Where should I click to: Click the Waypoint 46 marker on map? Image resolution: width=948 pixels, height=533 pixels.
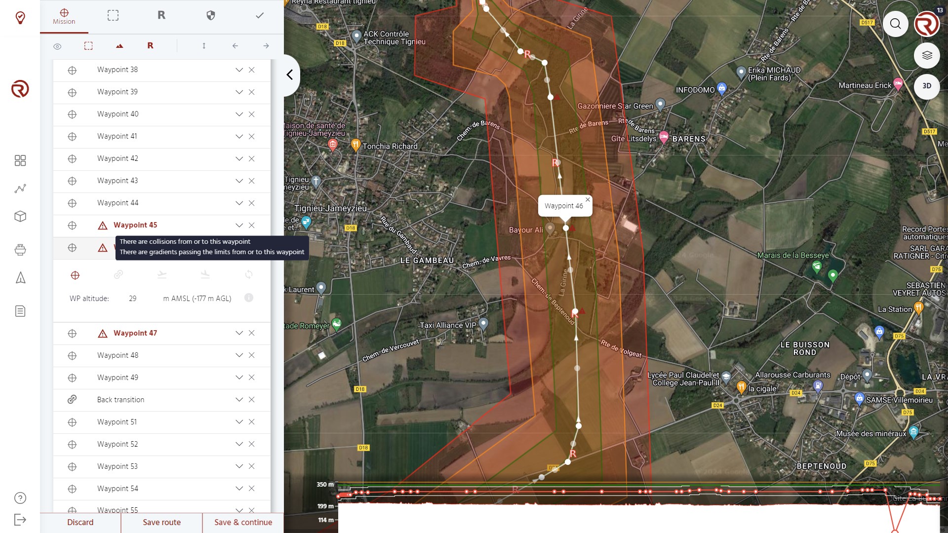pos(566,228)
